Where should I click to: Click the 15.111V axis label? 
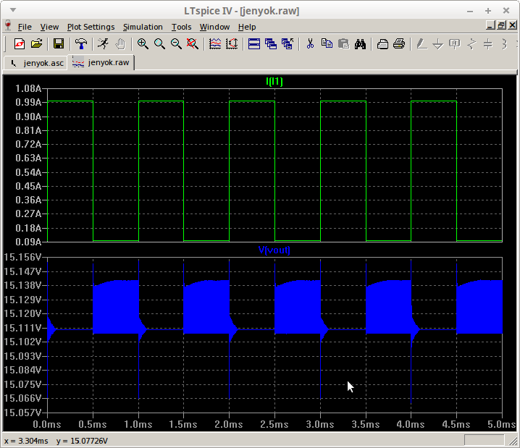[x=23, y=328]
